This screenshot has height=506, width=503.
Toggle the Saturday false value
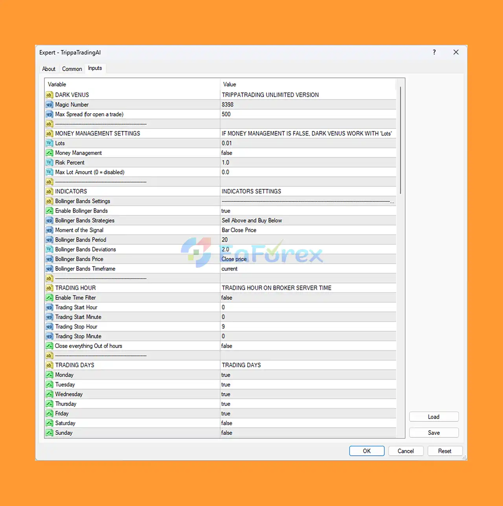point(308,423)
